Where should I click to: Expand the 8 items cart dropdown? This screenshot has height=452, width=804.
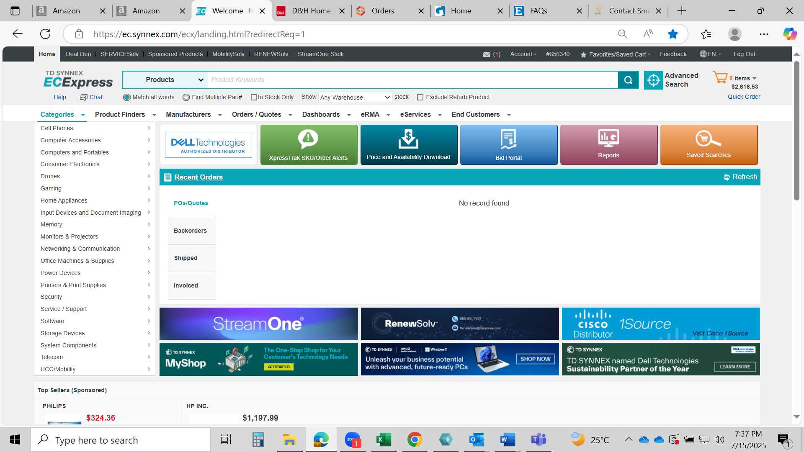coord(743,78)
